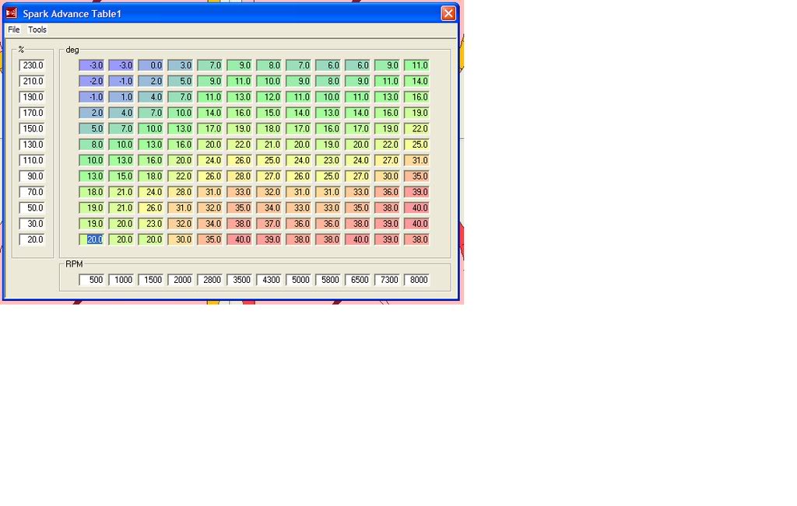797x506 pixels.
Task: Click the 22.0 cell at 8000 RPM in 150.0 row
Action: click(x=417, y=128)
